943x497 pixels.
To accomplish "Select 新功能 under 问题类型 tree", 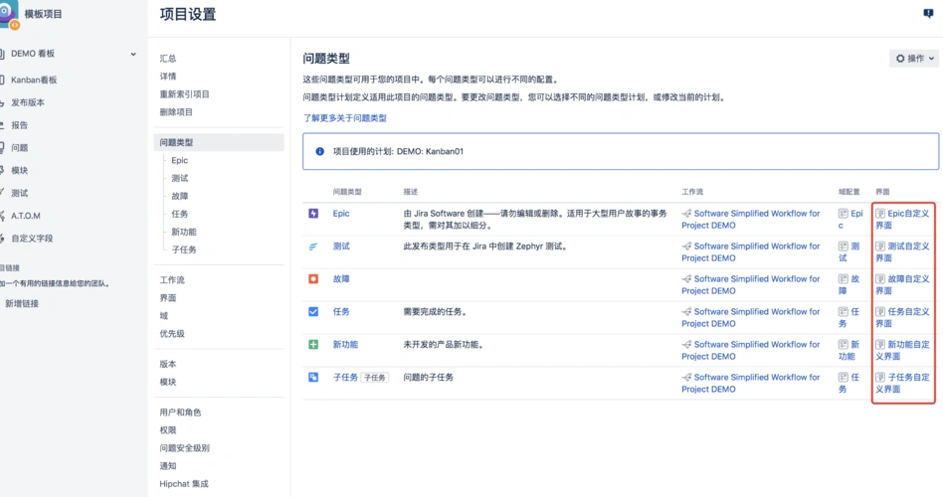I will [184, 232].
